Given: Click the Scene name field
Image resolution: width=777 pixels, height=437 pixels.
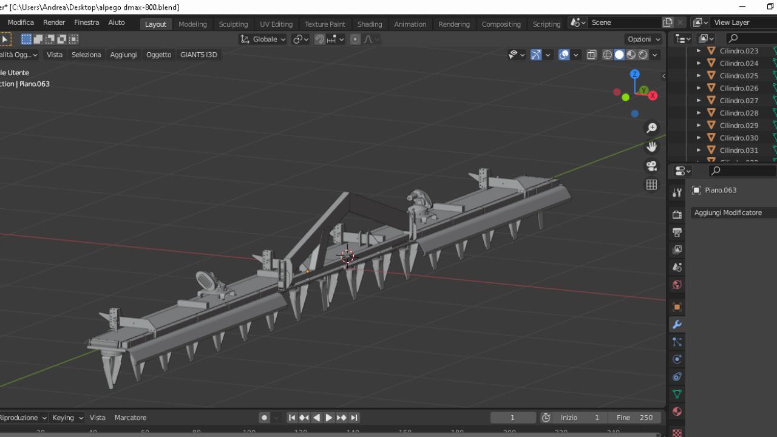Looking at the screenshot, I should point(625,22).
